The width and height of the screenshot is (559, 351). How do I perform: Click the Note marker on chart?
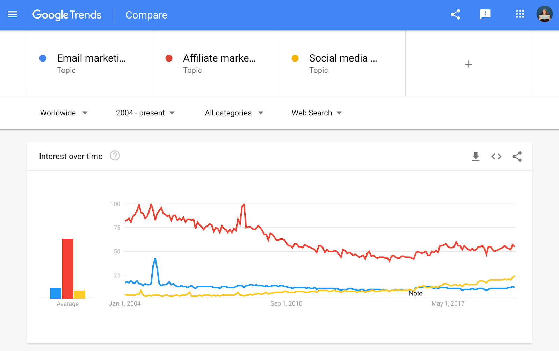point(415,294)
